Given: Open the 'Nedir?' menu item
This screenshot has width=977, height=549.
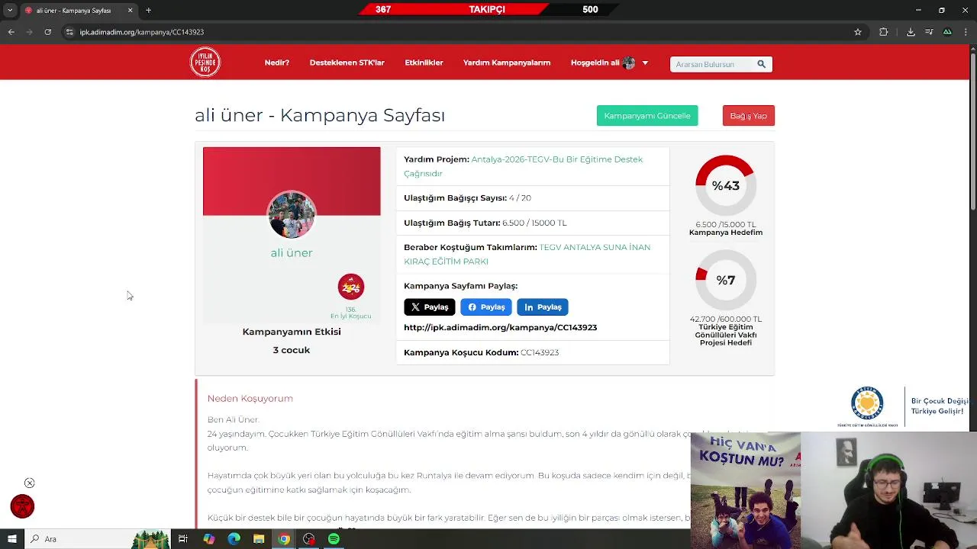Looking at the screenshot, I should 277,63.
